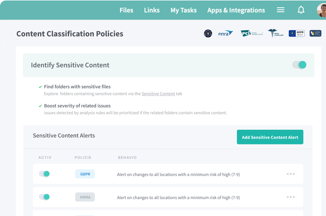
Task: Follow the Sensitive Content tab link
Action: pos(158,94)
